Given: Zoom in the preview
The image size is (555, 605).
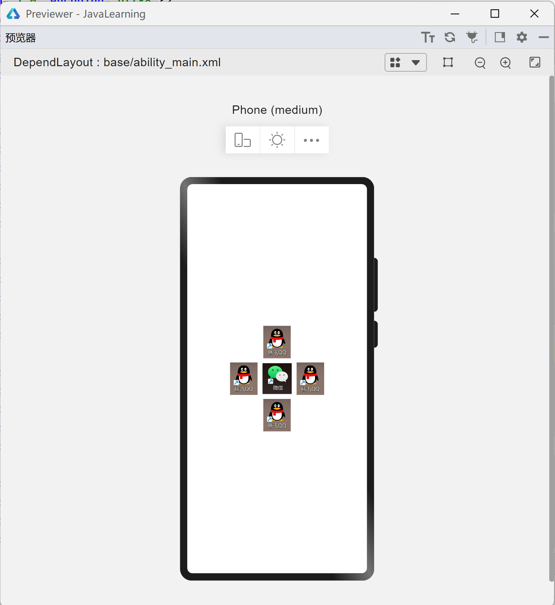Looking at the screenshot, I should [x=505, y=62].
